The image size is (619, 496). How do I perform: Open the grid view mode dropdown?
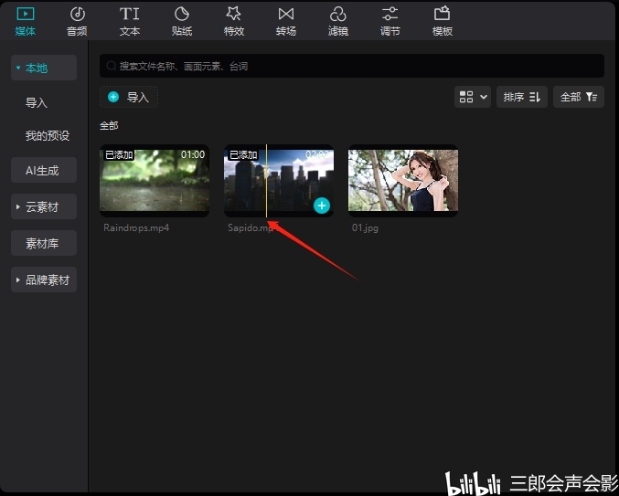(473, 97)
